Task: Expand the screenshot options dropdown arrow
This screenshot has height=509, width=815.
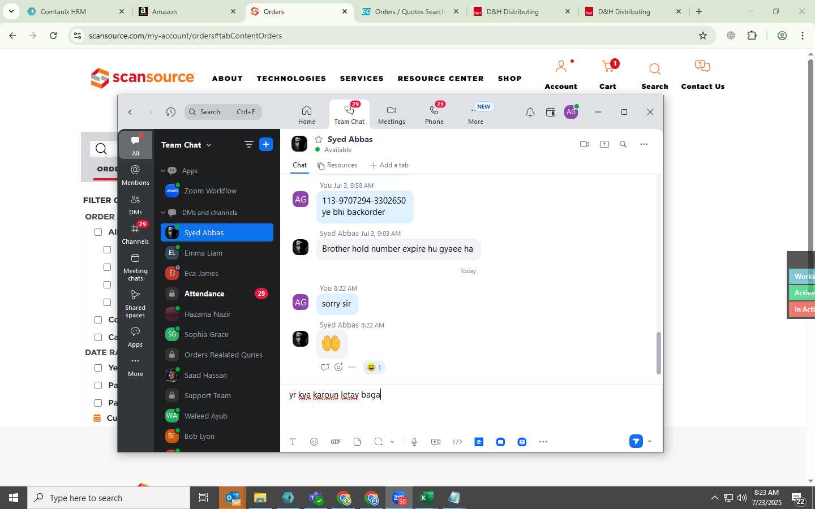Action: point(392,442)
